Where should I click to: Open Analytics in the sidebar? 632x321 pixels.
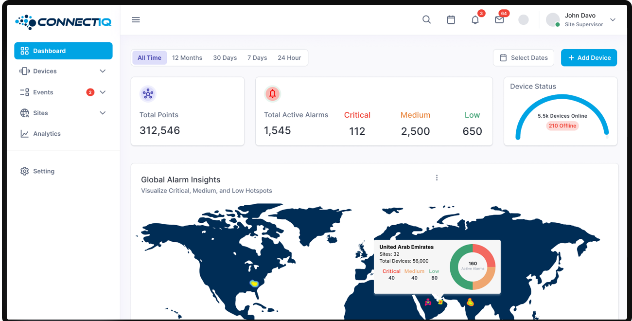(47, 134)
